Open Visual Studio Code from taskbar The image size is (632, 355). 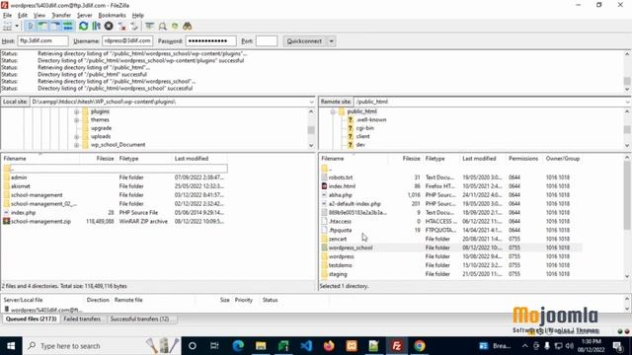pos(306,346)
